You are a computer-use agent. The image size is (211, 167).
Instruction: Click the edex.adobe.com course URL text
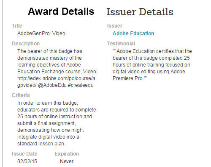56,82
